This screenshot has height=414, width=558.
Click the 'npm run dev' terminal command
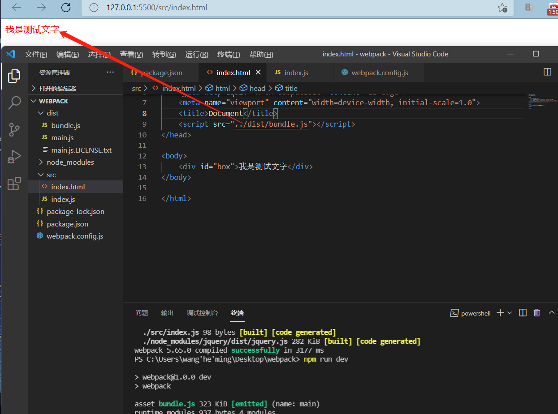pos(326,359)
